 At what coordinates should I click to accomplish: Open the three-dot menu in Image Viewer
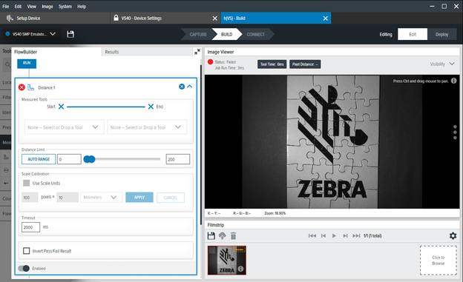455,132
